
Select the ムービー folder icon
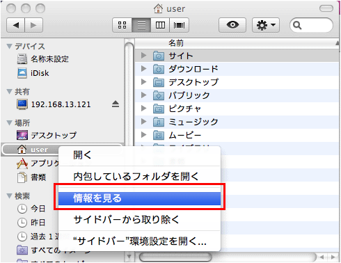159,135
